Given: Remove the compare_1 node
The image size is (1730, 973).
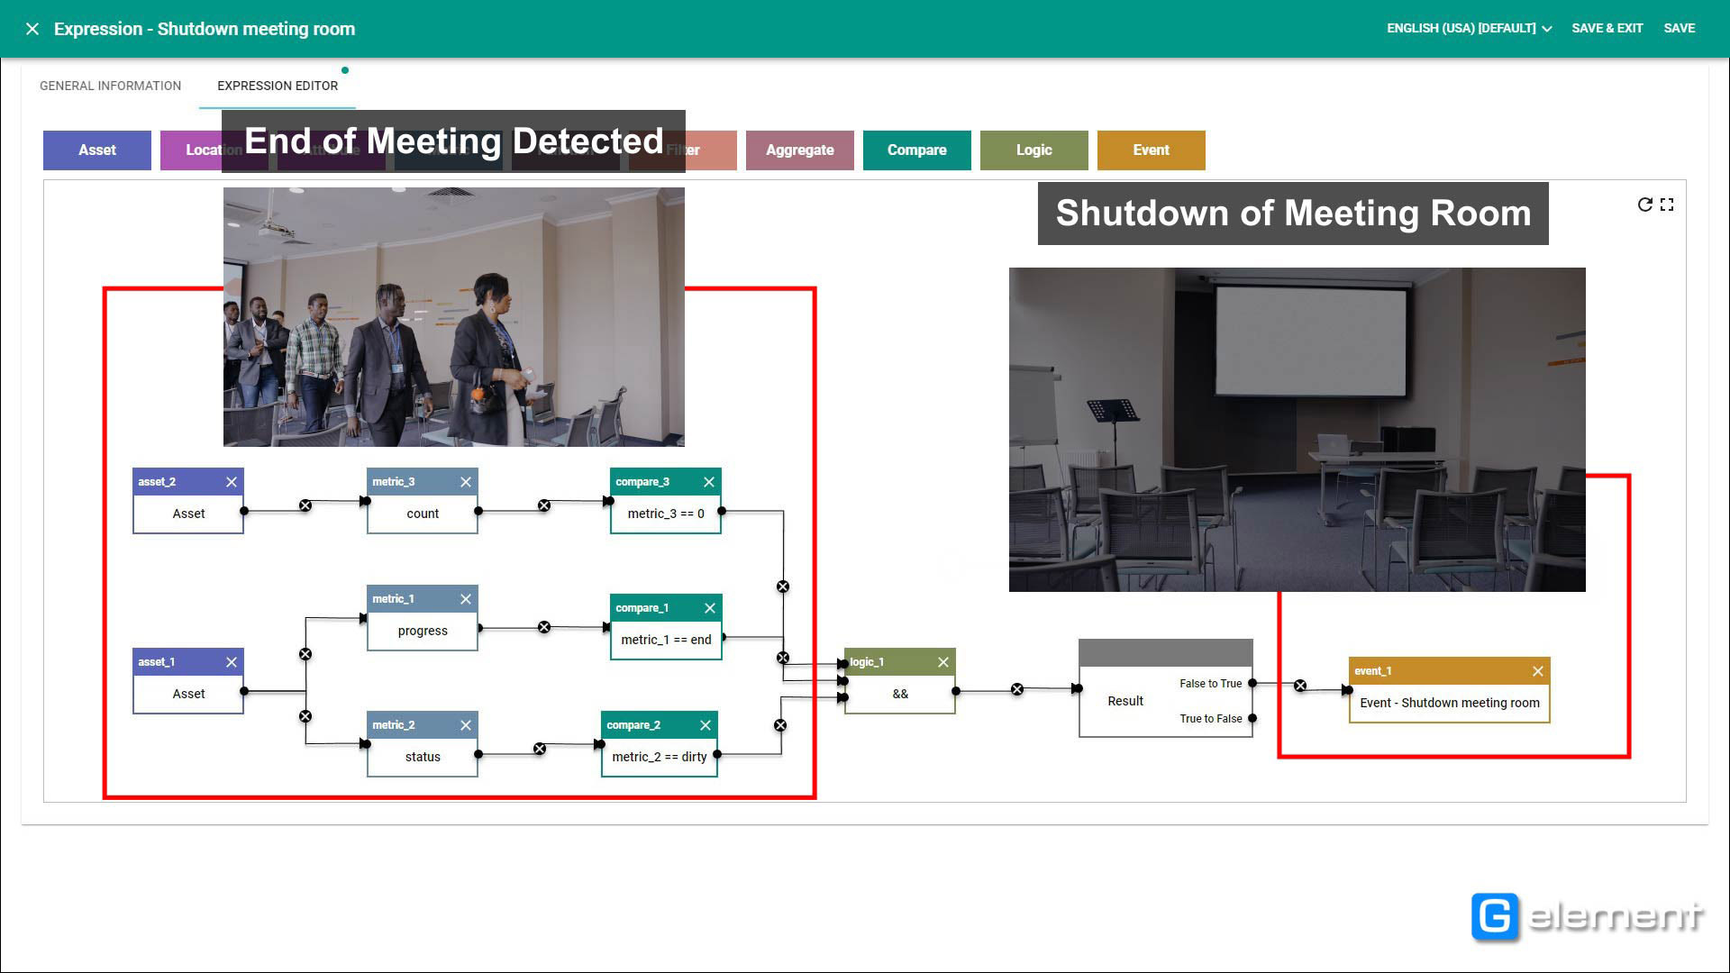Looking at the screenshot, I should pyautogui.click(x=710, y=608).
